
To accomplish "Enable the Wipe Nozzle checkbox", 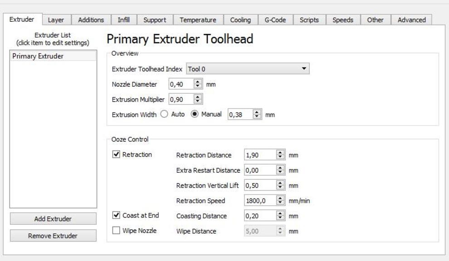I will coord(117,231).
